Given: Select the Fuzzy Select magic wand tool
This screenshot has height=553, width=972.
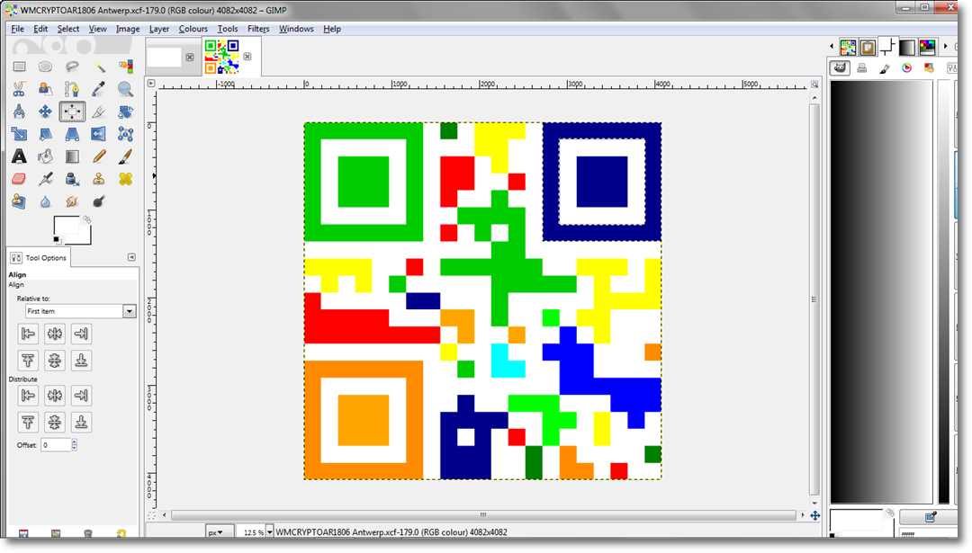Looking at the screenshot, I should click(x=99, y=67).
